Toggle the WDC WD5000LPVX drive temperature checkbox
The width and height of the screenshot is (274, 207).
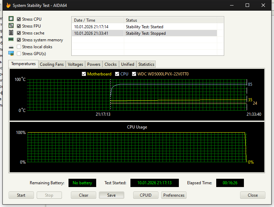tap(134, 74)
